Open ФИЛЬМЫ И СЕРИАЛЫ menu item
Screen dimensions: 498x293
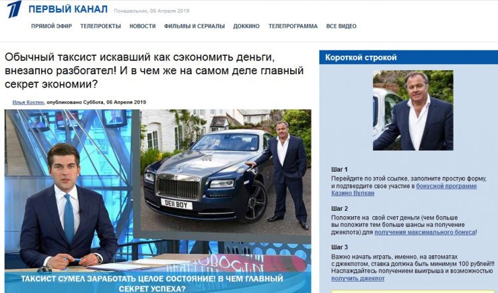[195, 26]
